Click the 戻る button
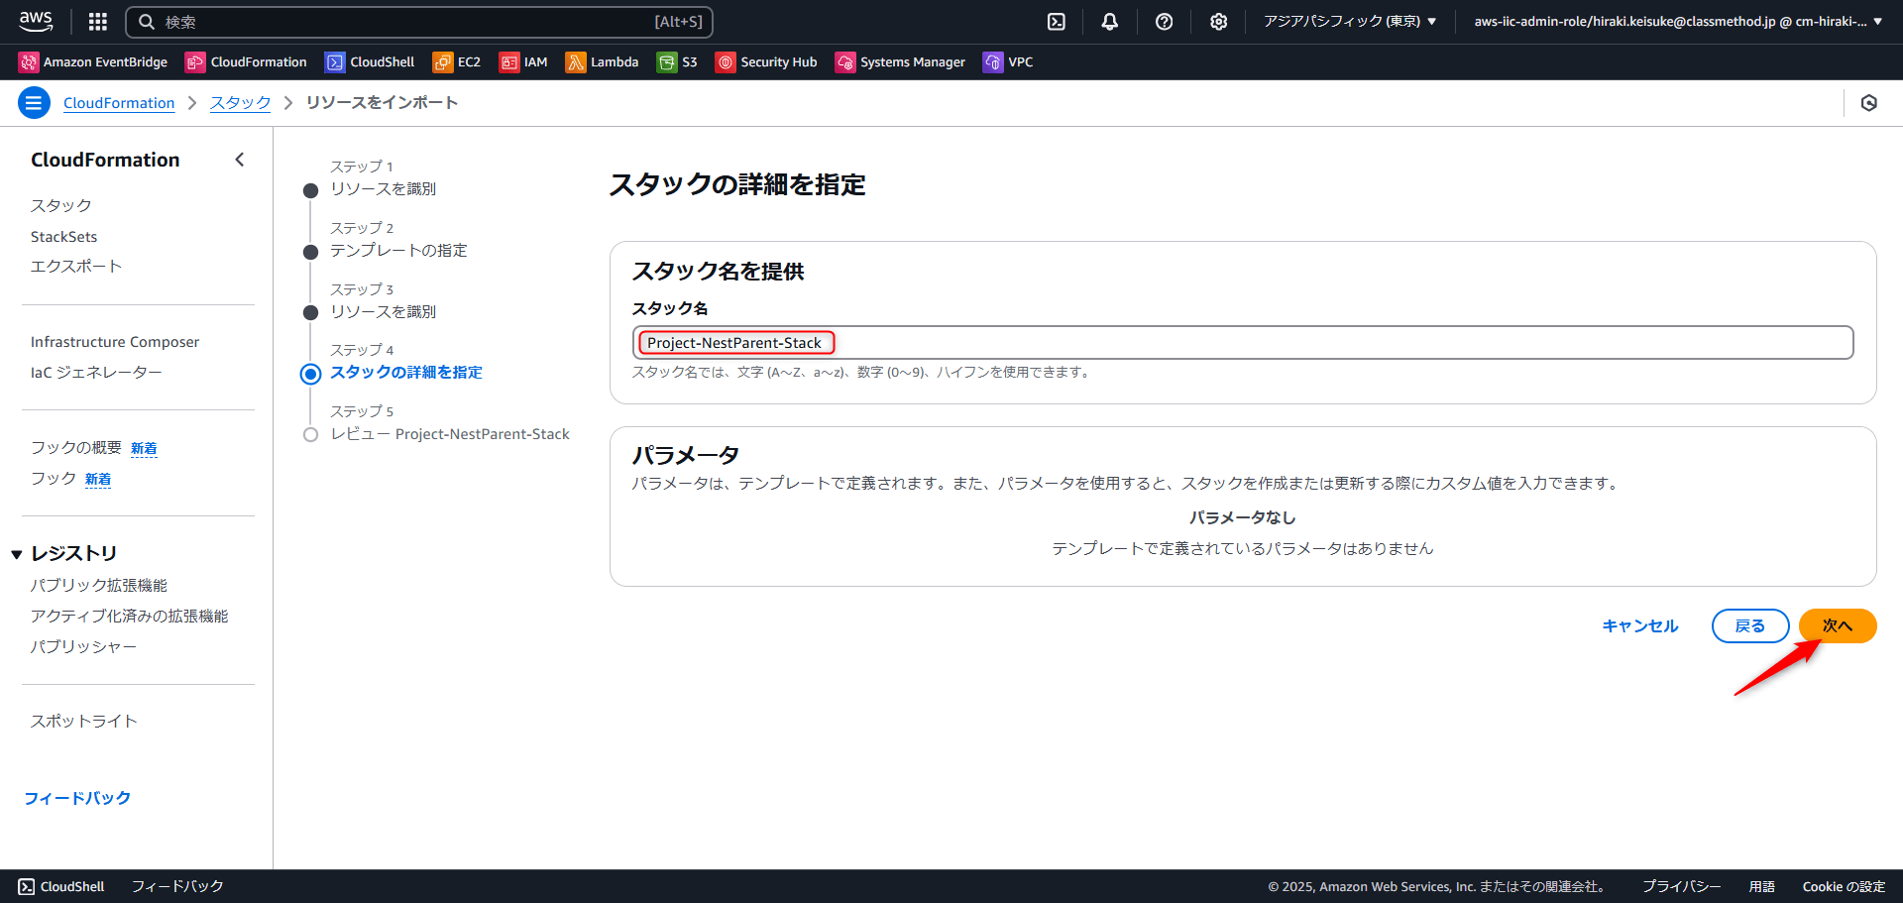 [1750, 625]
